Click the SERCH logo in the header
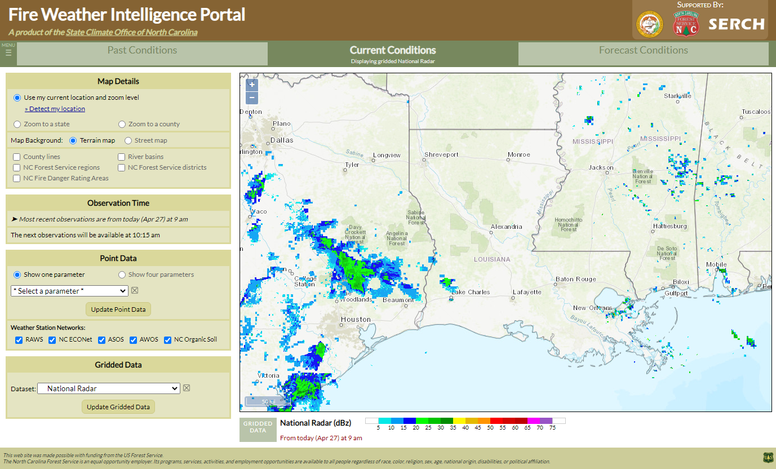Screen dimensions: 776x469 point(737,24)
